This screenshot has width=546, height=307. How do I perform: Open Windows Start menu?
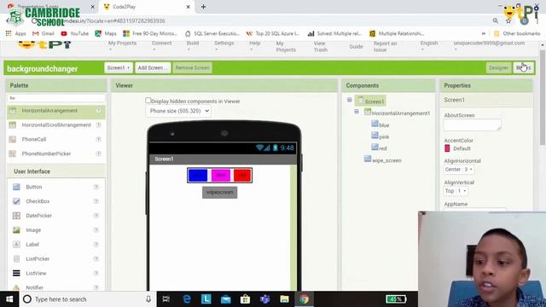tap(9, 299)
